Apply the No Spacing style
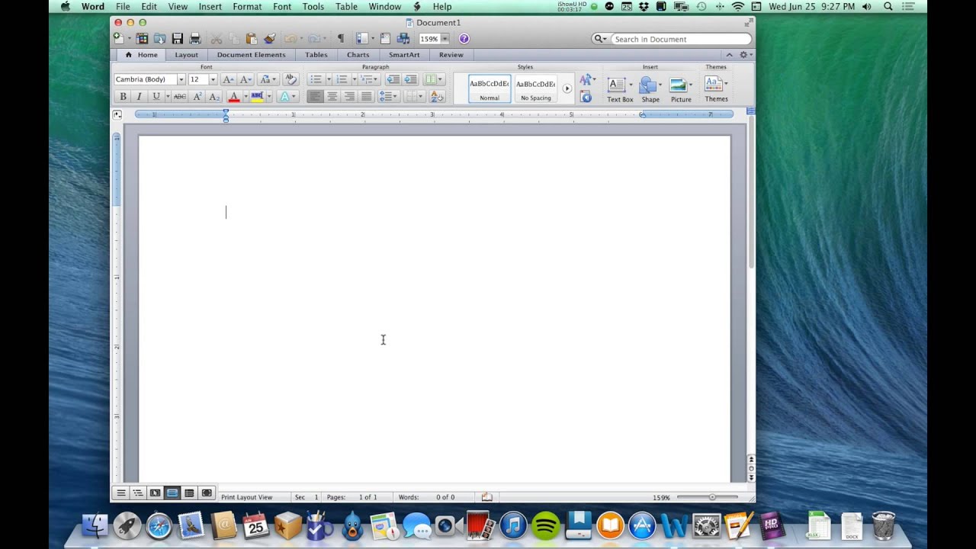 pyautogui.click(x=535, y=89)
